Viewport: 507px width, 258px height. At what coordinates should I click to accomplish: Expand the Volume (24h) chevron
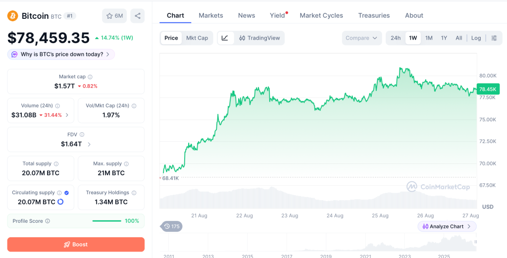click(x=67, y=115)
